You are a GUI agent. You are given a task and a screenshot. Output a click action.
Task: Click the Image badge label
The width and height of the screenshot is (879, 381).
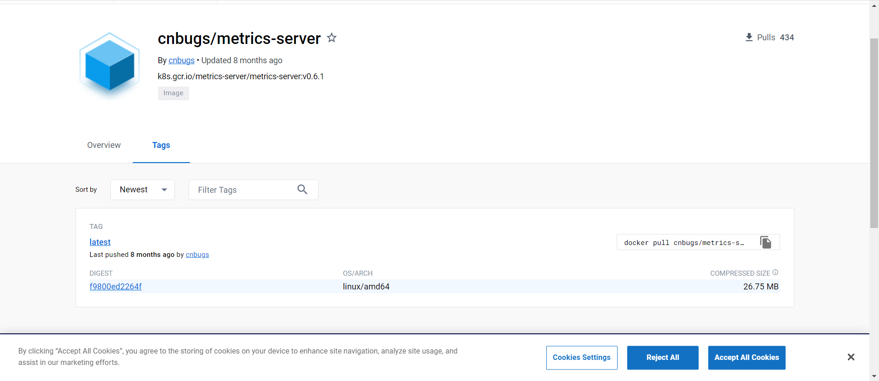click(174, 93)
